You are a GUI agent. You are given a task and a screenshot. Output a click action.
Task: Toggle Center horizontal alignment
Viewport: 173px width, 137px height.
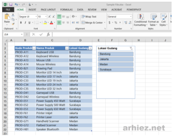tap(64, 22)
